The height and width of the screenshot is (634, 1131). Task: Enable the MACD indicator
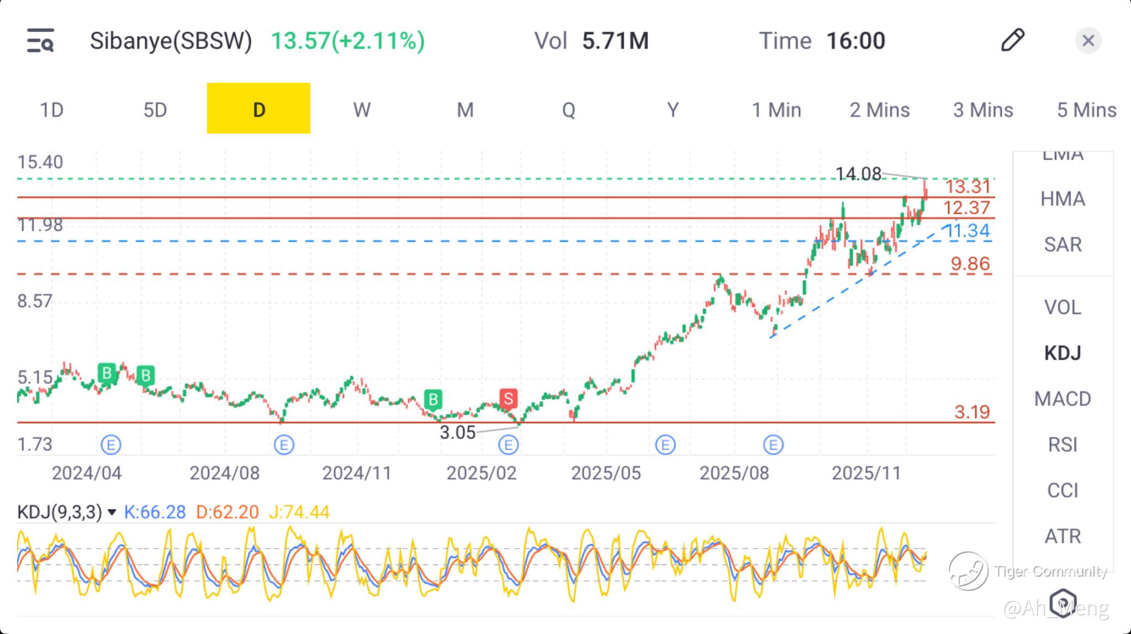(1062, 399)
